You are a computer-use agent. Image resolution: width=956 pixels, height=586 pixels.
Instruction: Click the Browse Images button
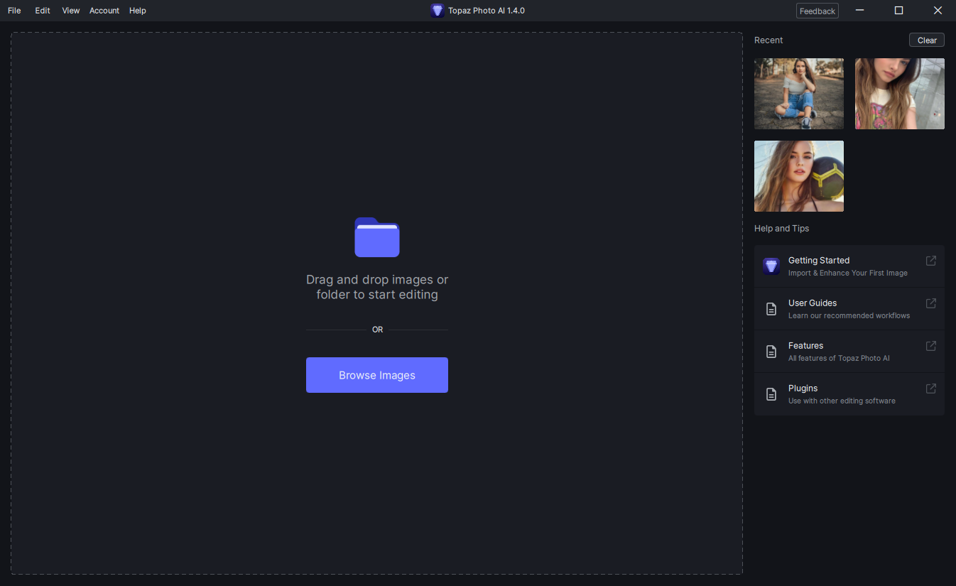point(377,375)
